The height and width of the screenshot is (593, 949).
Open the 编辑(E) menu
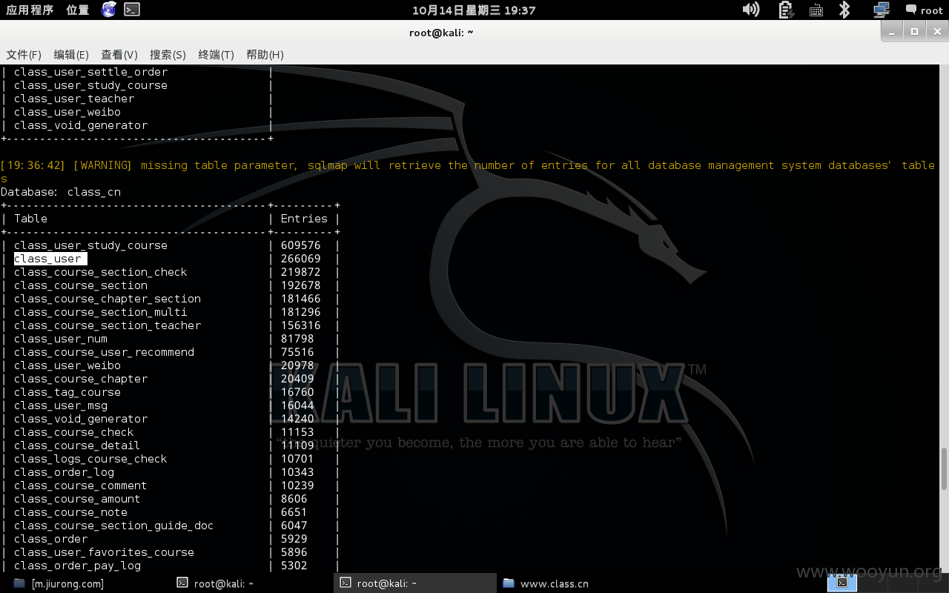71,54
